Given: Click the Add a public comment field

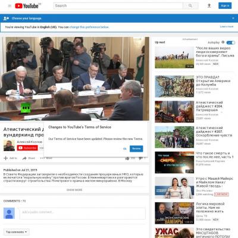Looking at the screenshot, I should (83, 214).
